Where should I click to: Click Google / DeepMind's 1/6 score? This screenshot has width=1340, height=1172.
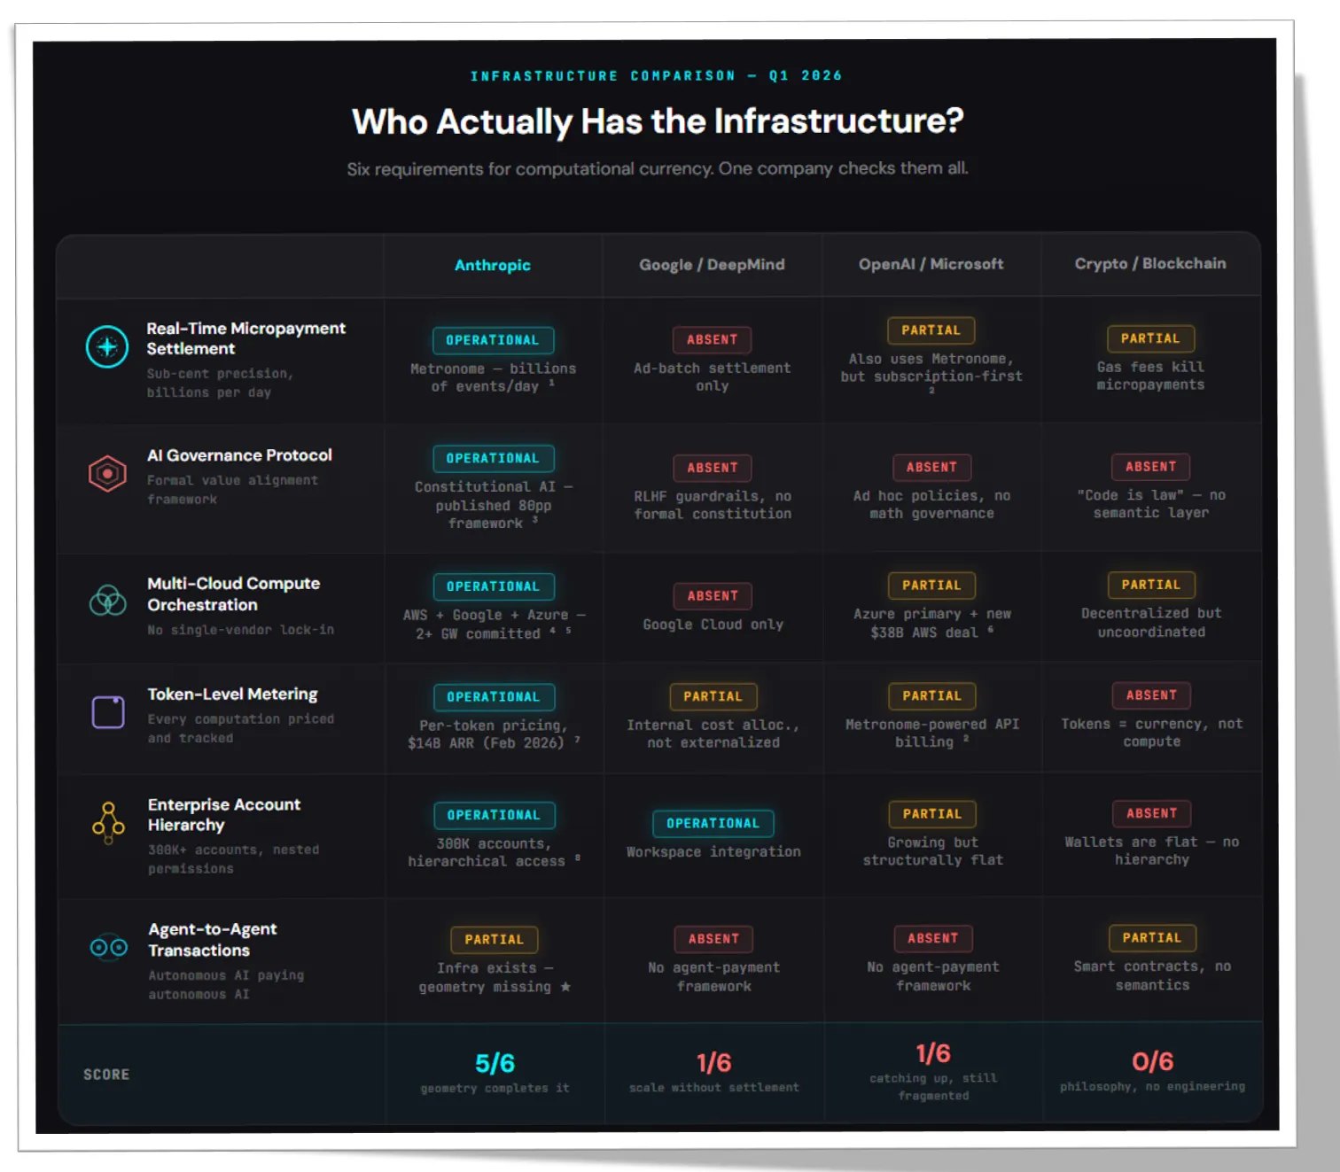[x=714, y=1062]
